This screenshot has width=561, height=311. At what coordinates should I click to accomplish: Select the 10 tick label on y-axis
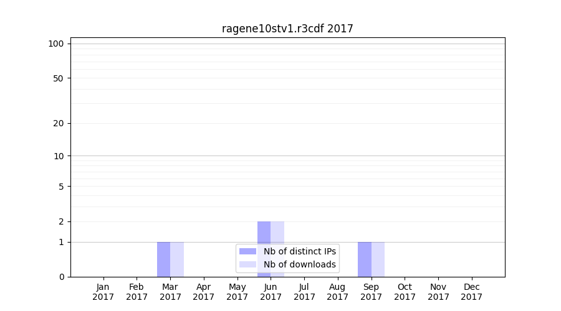59,156
